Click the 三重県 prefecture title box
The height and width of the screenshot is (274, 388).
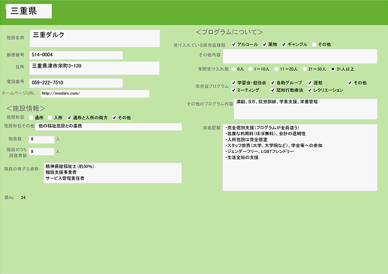(x=29, y=12)
